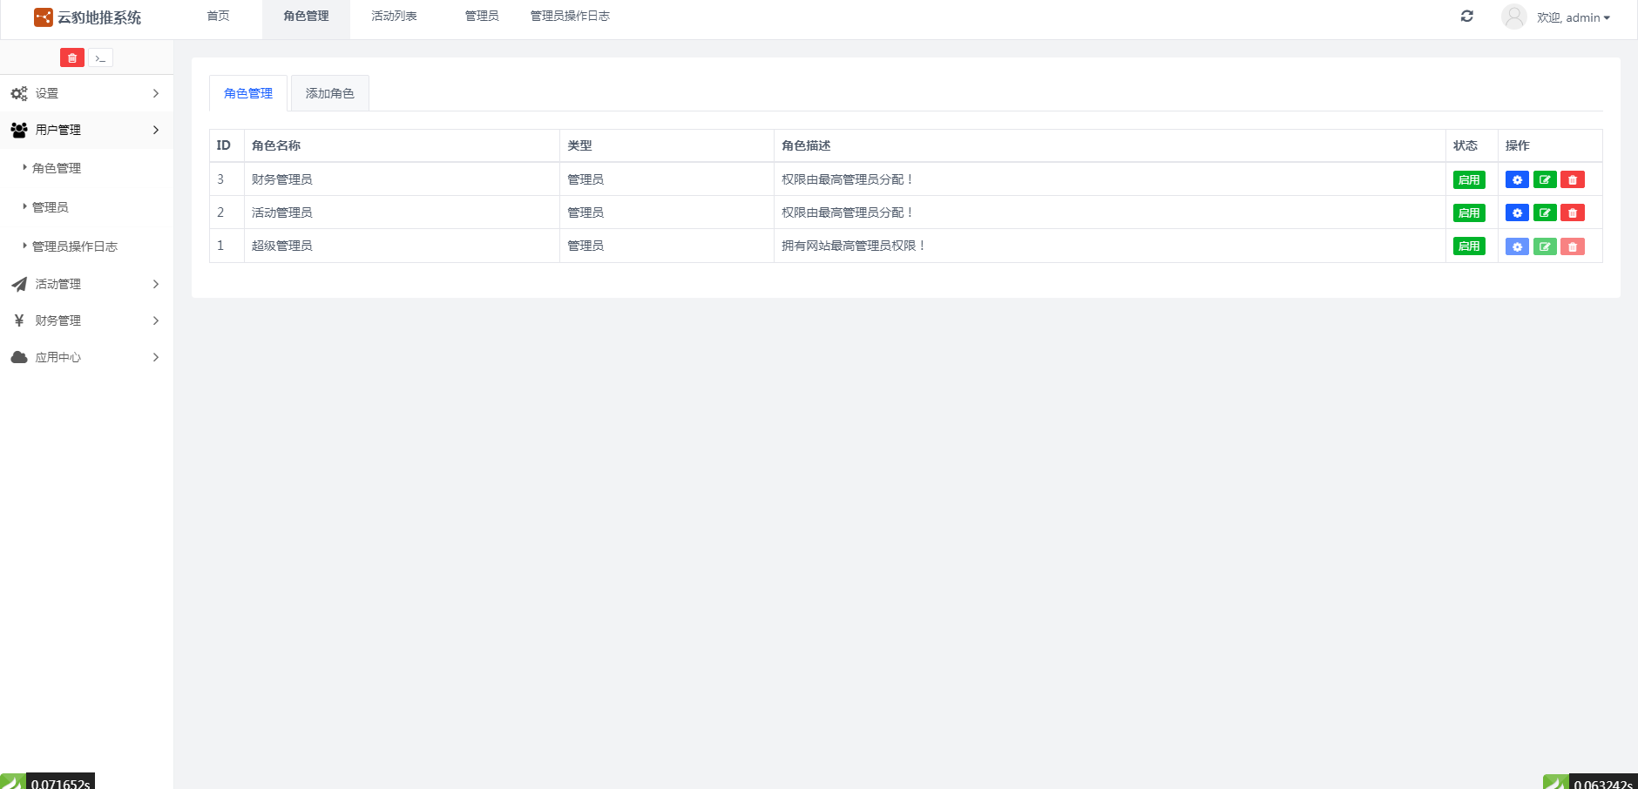Toggle 启用 status for 活动管理员
The image size is (1638, 789).
point(1469,213)
